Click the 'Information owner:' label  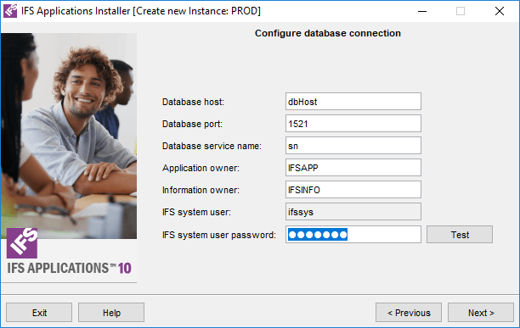coord(201,190)
